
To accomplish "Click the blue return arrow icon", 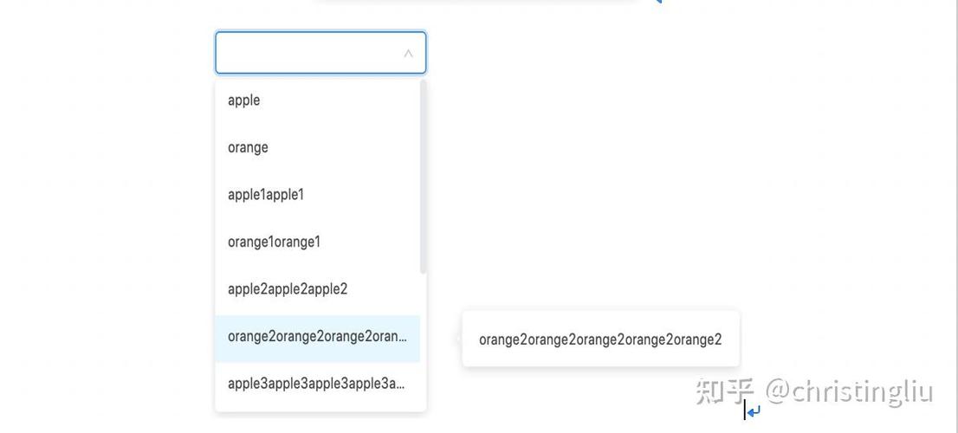I will point(754,411).
